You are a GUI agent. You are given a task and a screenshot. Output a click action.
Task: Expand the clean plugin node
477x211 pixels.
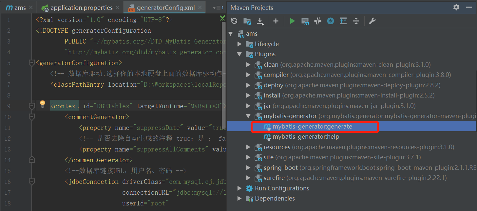pos(249,65)
